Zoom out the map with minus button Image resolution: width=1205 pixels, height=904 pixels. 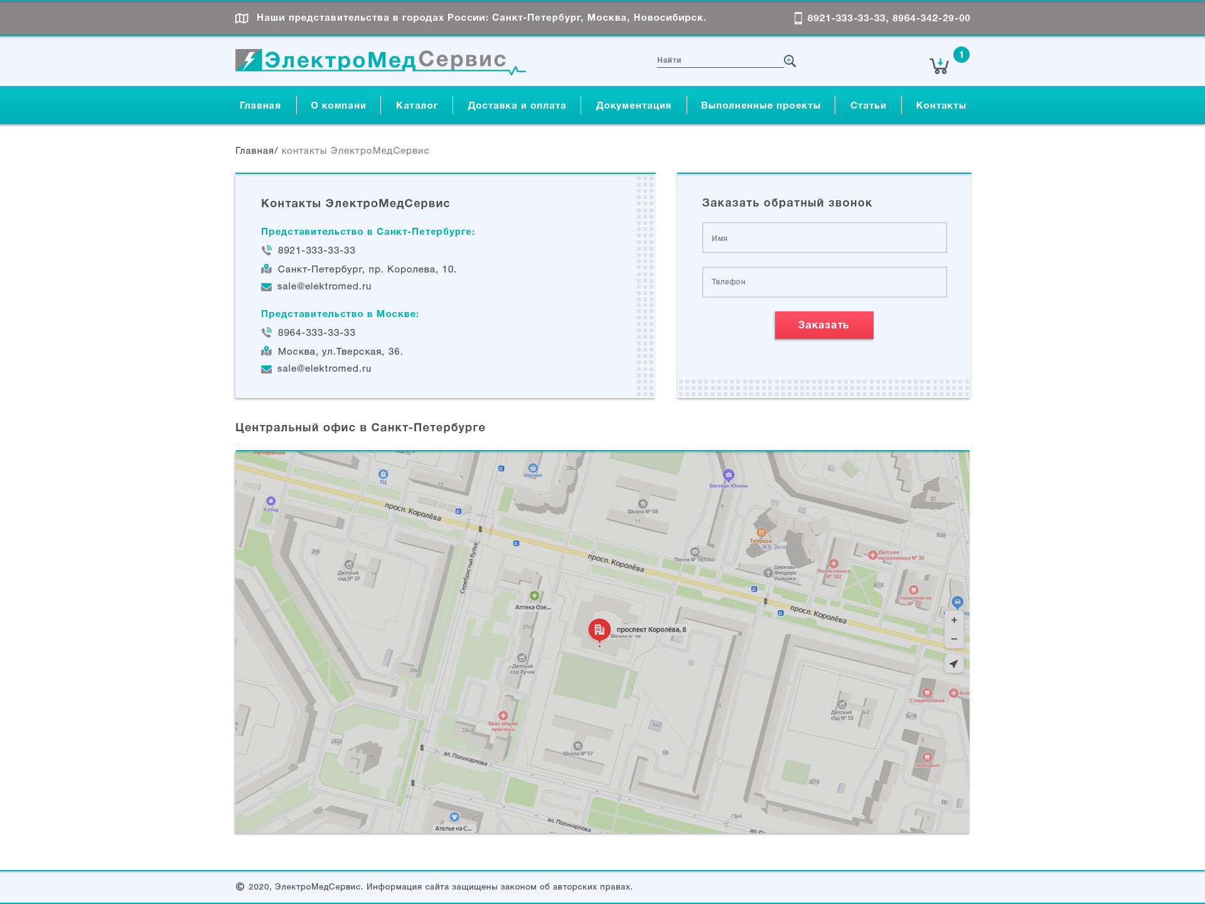click(x=954, y=639)
